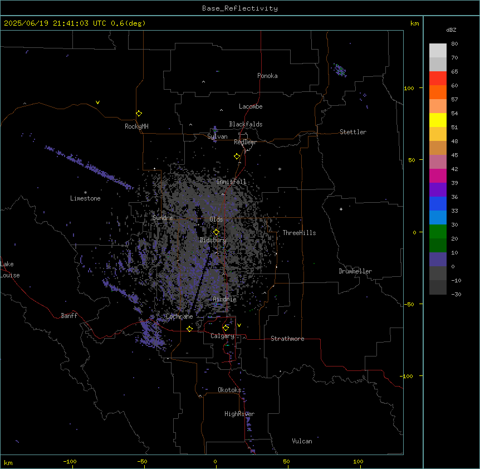480x469 pixels.
Task: Click the white plus marker north of Drumheller
Action: click(x=341, y=209)
